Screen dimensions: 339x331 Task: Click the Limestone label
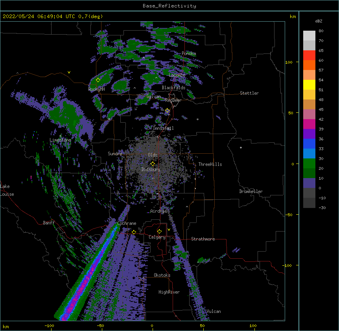(60, 140)
